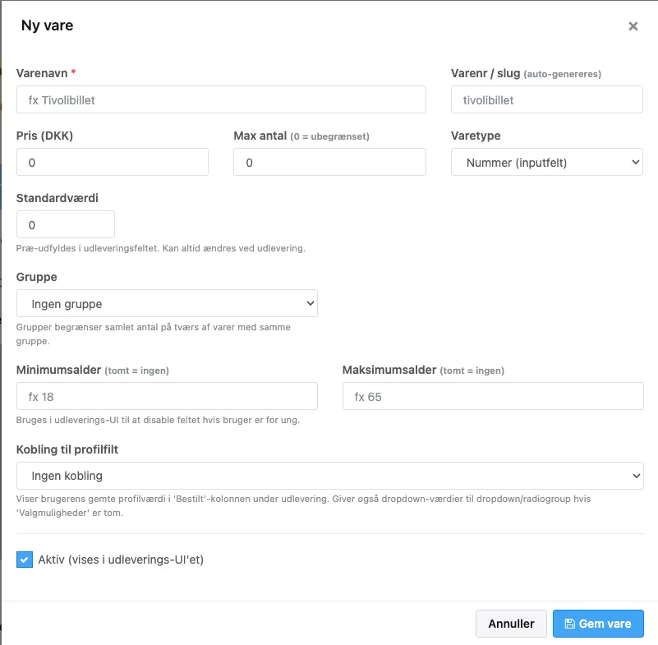
Task: Close the Ny vare dialog with X
Action: pyautogui.click(x=633, y=26)
